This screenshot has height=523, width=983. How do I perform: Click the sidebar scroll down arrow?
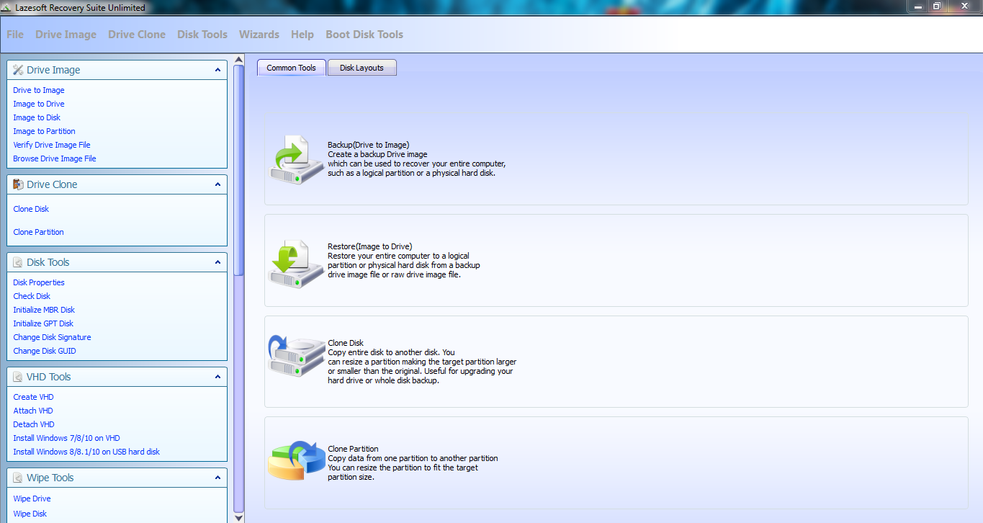pos(239,517)
